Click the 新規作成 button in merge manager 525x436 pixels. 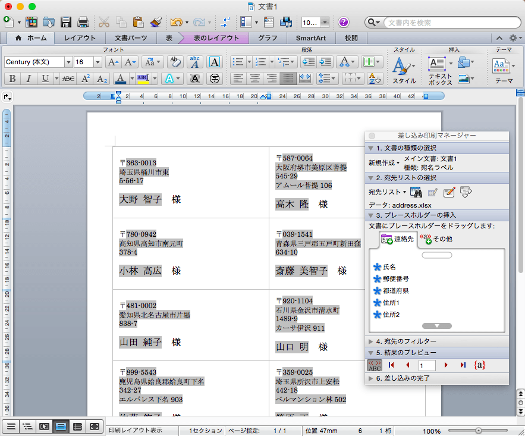click(383, 162)
